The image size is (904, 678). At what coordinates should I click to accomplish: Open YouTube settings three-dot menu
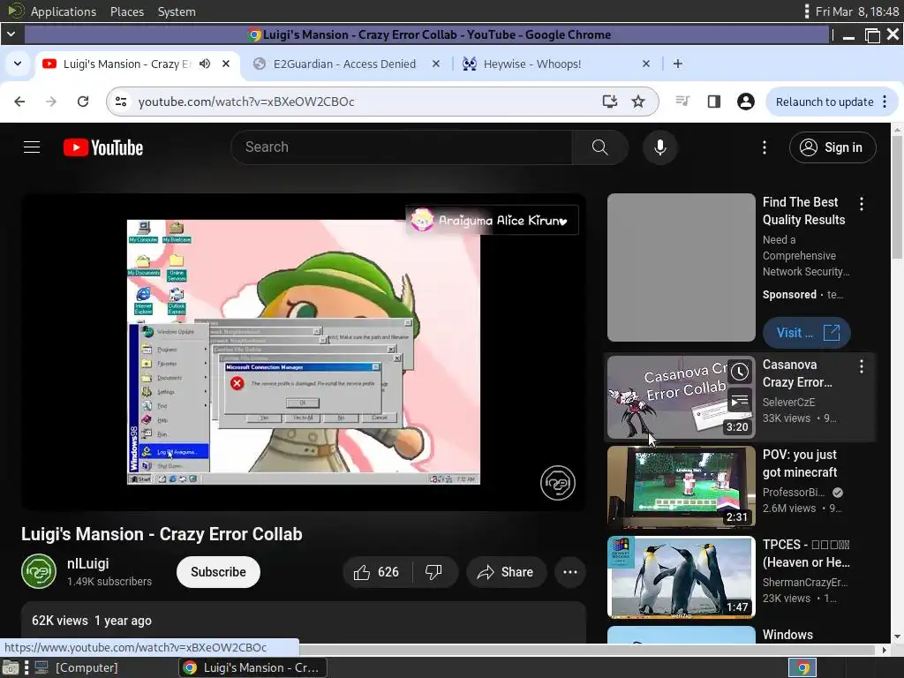[x=765, y=147]
